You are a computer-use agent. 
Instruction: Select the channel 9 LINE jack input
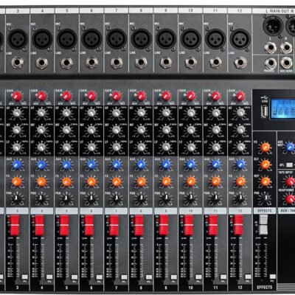point(166,63)
